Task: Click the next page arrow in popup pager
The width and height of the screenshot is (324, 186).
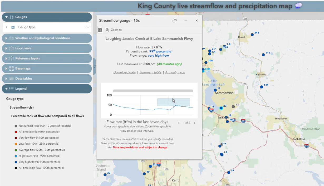Action: pos(194,123)
